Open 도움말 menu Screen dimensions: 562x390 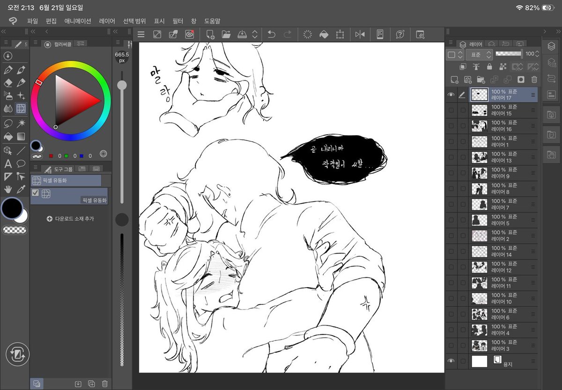212,21
